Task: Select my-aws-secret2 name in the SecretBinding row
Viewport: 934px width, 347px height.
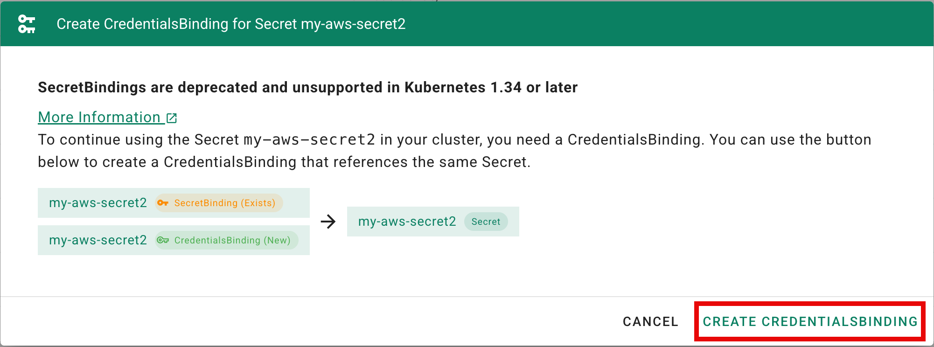Action: click(98, 203)
